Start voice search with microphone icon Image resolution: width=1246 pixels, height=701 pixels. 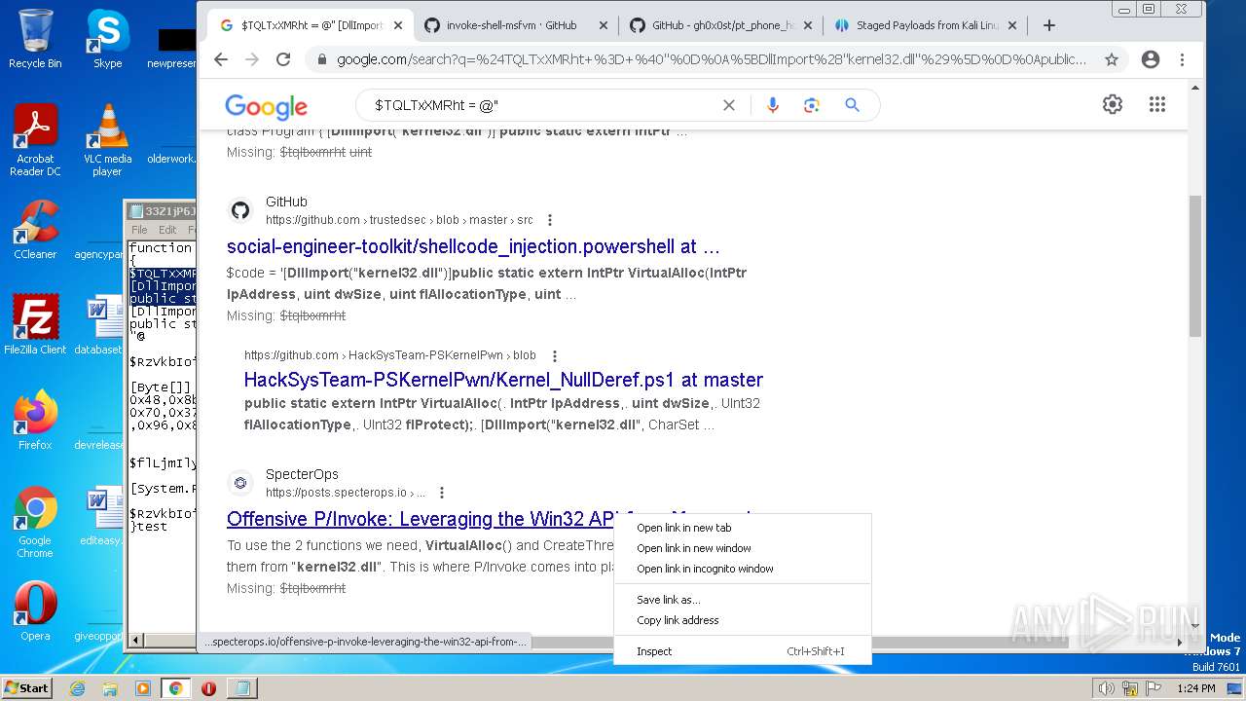tap(773, 105)
